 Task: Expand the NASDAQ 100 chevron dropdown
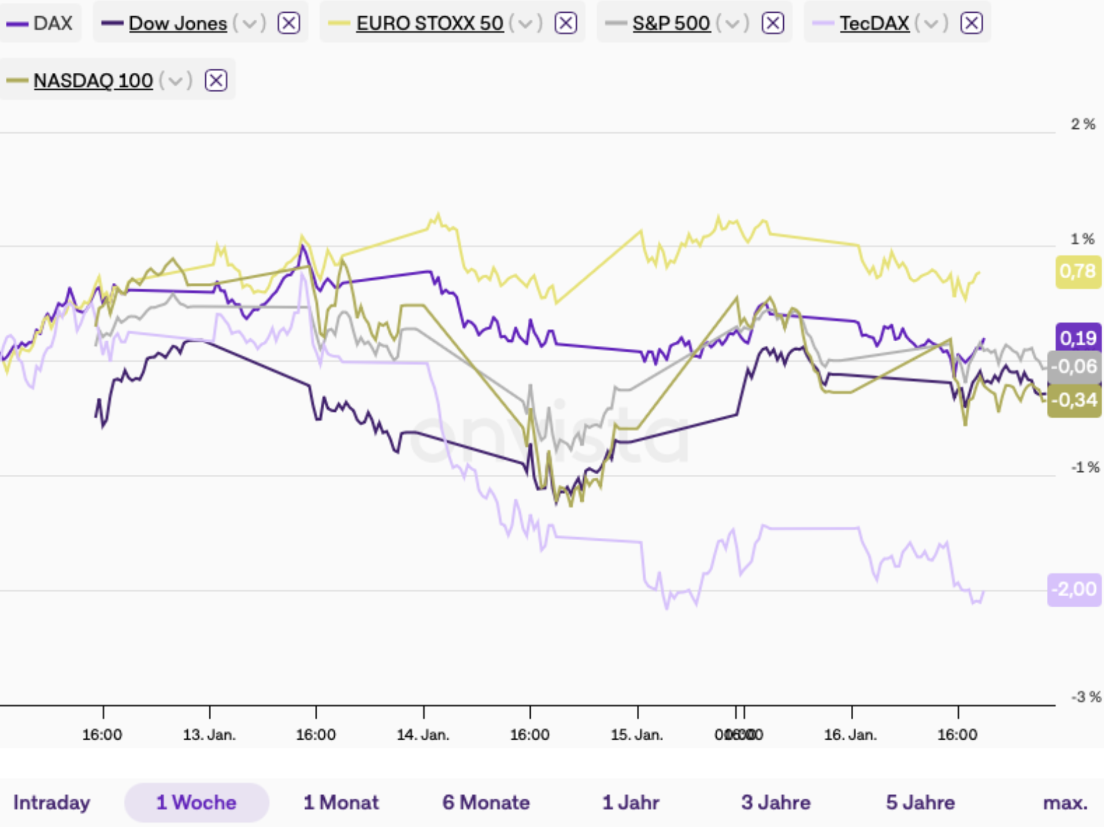tap(175, 81)
